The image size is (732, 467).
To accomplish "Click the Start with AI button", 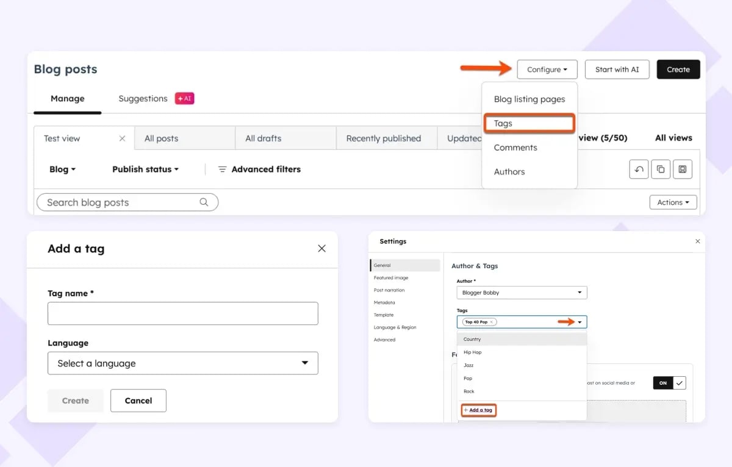I will pyautogui.click(x=617, y=69).
